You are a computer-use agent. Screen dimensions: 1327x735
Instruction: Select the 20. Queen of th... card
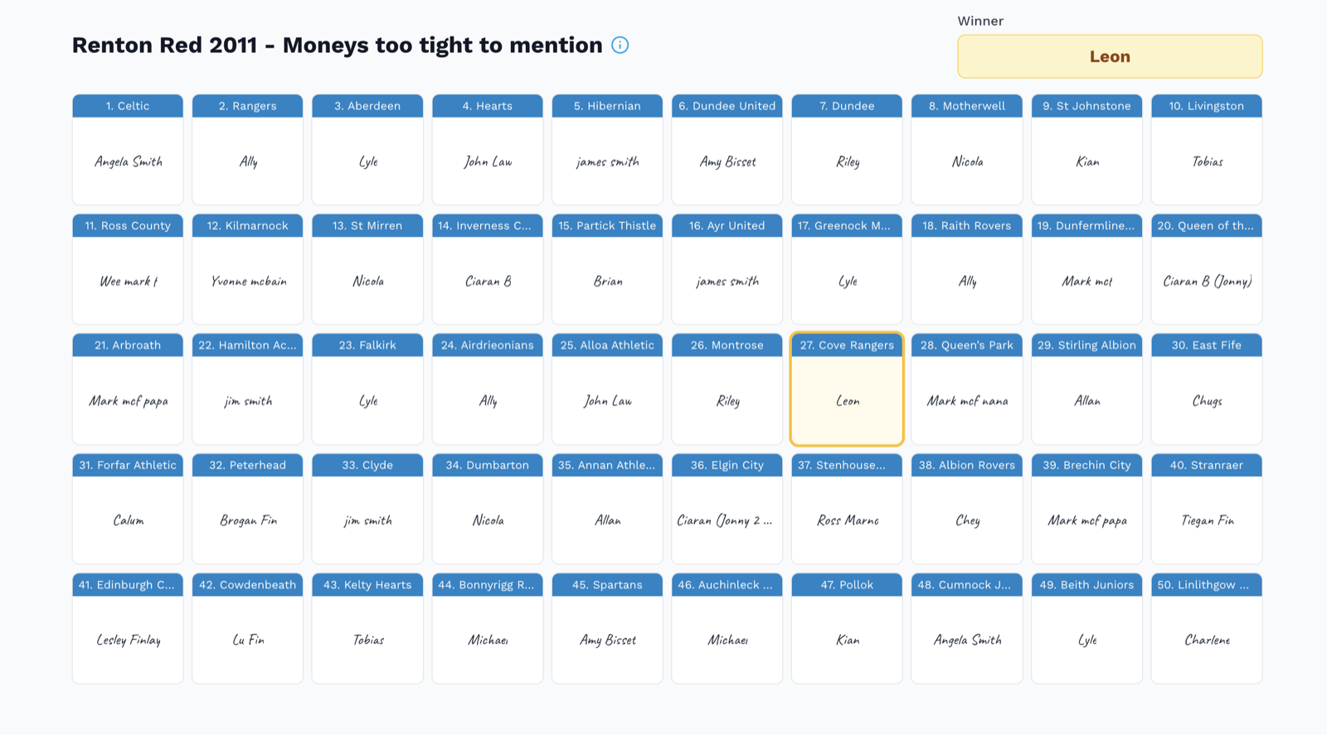(1207, 269)
